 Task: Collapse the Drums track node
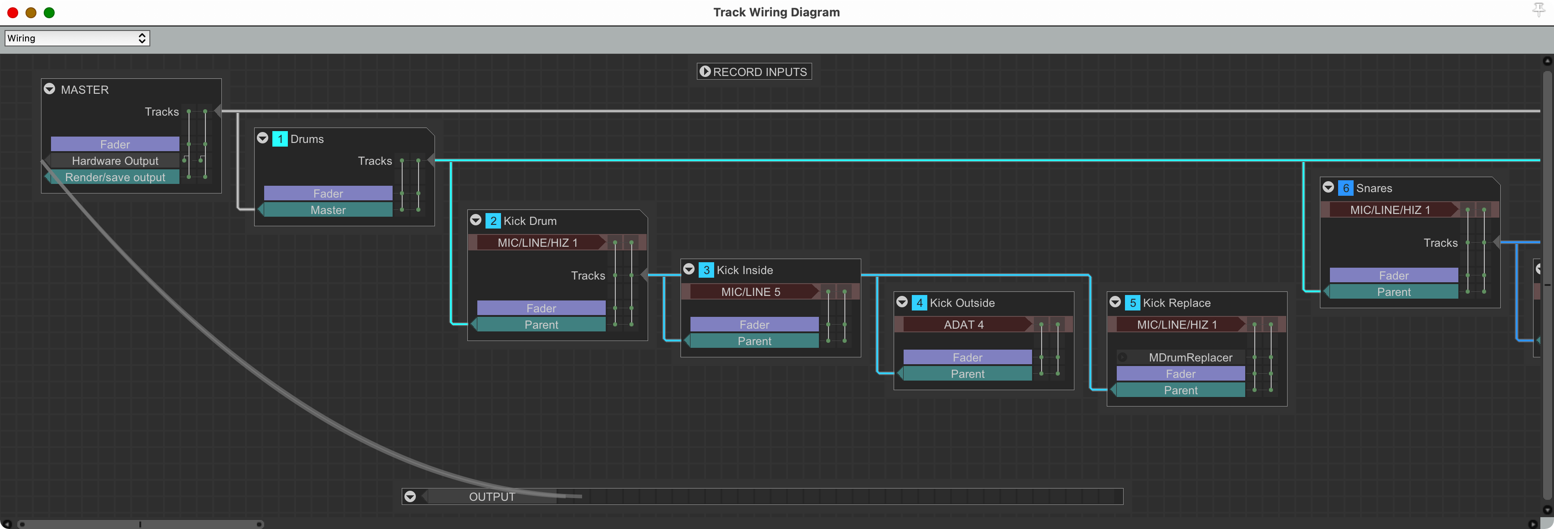(x=262, y=138)
